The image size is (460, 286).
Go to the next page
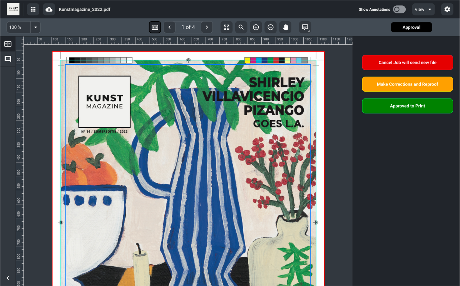tap(207, 27)
